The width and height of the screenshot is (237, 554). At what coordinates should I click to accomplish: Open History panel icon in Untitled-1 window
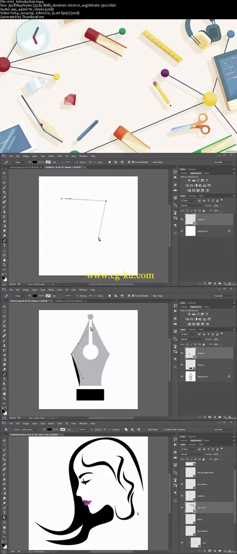[175, 171]
